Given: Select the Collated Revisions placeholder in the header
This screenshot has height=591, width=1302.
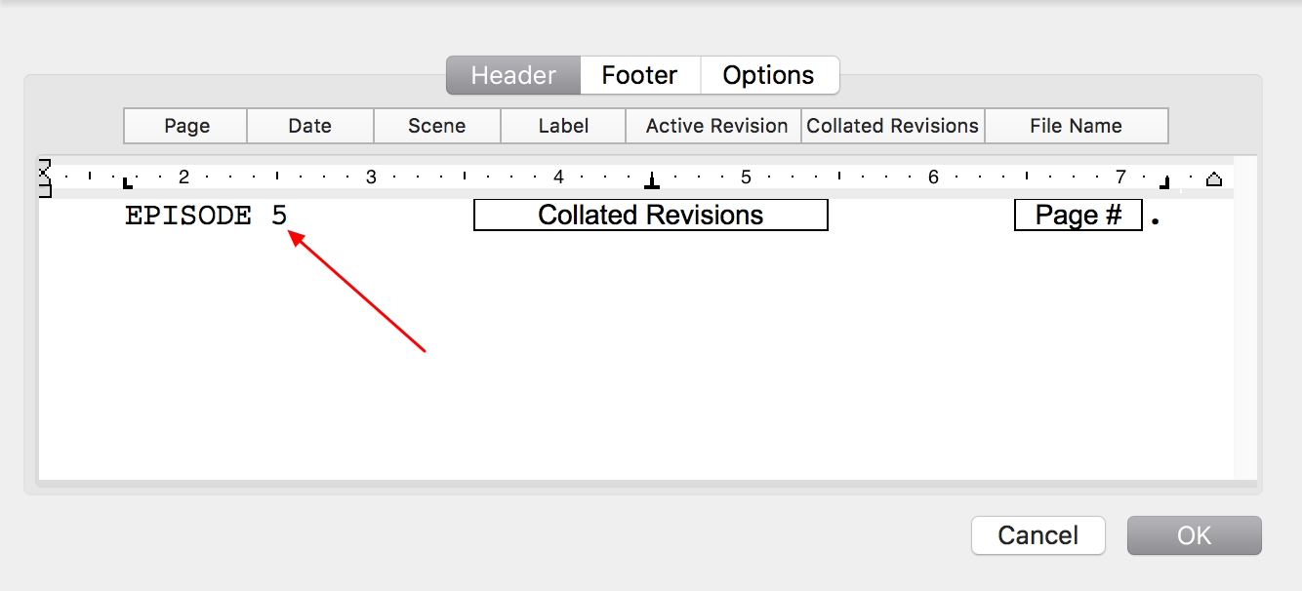Looking at the screenshot, I should pos(650,215).
